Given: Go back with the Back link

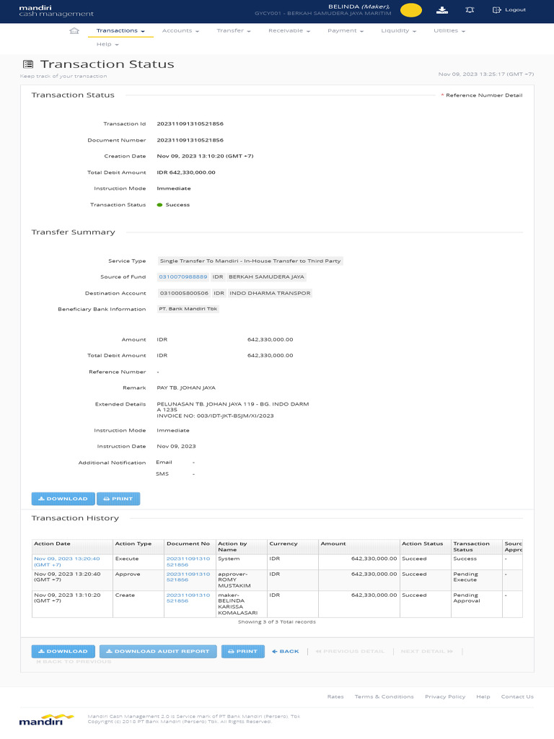Looking at the screenshot, I should point(286,652).
